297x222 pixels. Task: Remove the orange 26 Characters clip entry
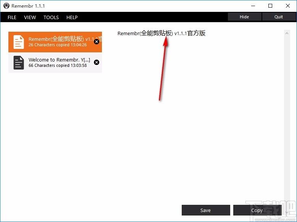click(97, 42)
